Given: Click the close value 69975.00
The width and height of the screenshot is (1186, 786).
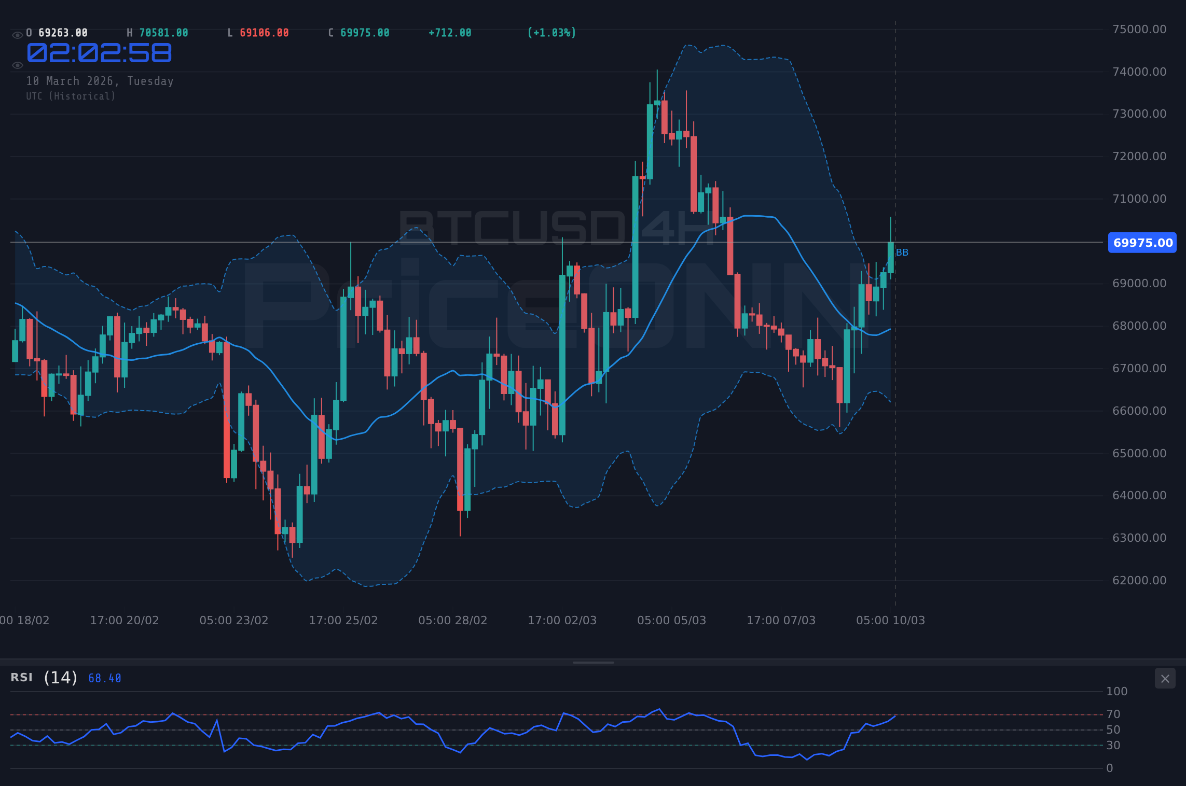Looking at the screenshot, I should 365,33.
